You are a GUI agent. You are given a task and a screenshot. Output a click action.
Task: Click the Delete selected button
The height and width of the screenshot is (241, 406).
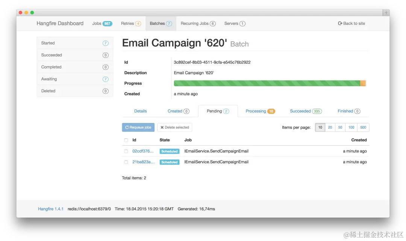(x=175, y=127)
